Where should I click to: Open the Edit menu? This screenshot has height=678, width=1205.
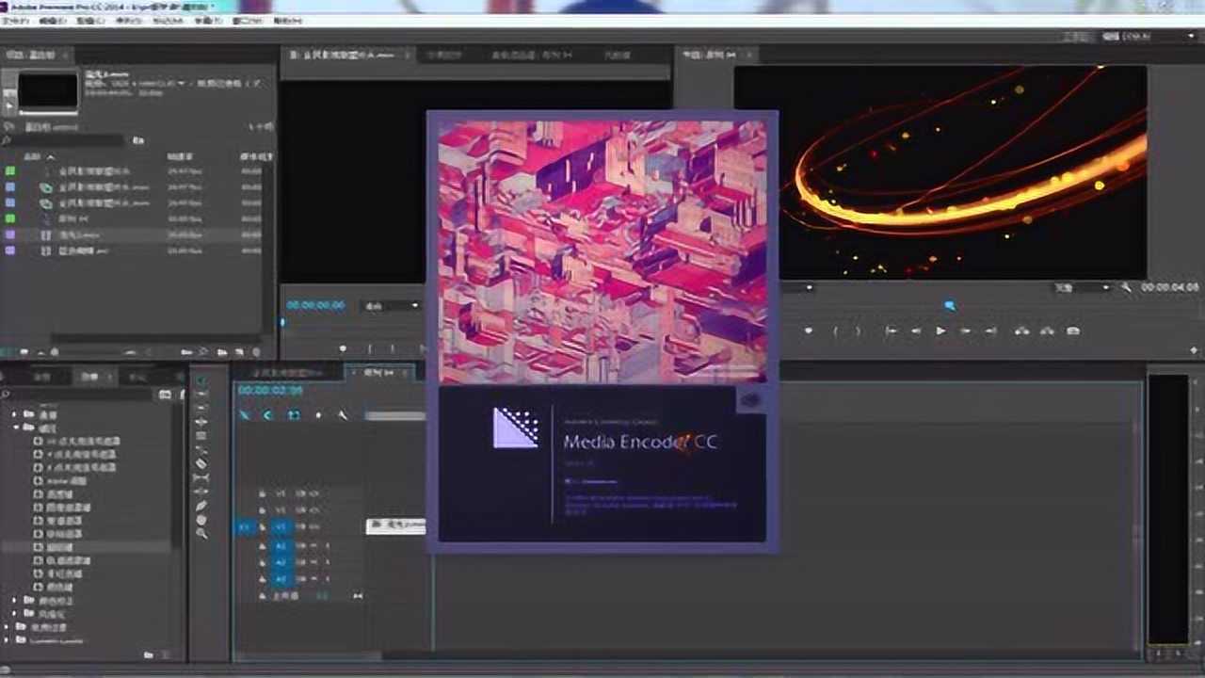[51, 20]
